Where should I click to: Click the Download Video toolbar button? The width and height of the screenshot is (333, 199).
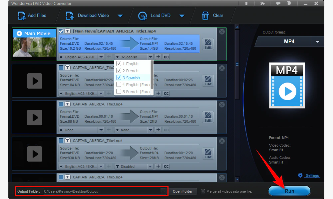pos(87,16)
